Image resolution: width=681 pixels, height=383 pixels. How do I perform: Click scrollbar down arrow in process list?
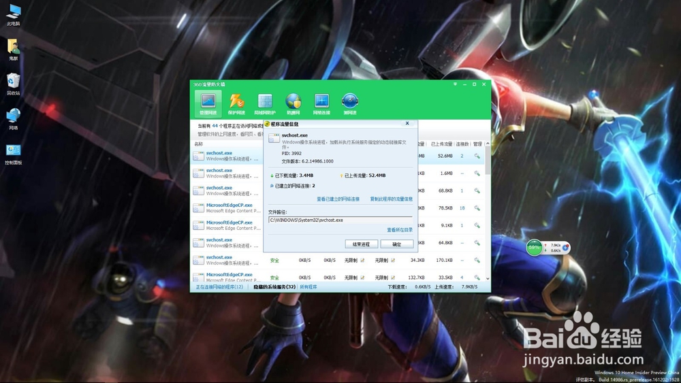pyautogui.click(x=488, y=278)
